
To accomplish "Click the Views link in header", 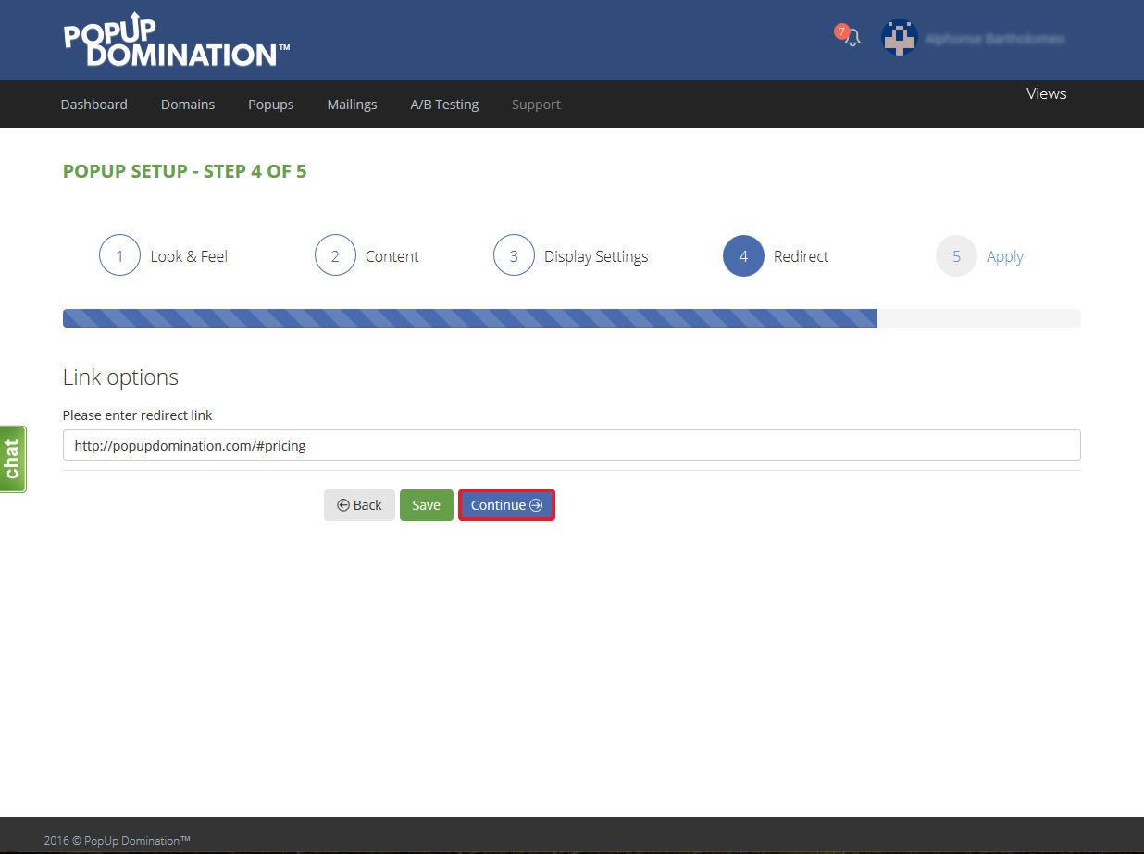I will pyautogui.click(x=1046, y=93).
